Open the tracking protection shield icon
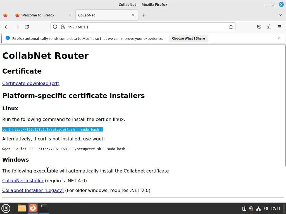The width and height of the screenshot is (286, 214). (55, 27)
